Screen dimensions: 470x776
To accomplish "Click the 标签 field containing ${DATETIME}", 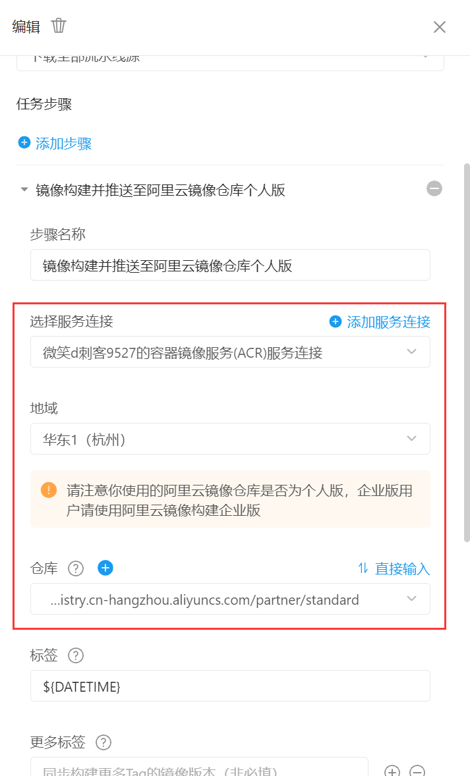I will pyautogui.click(x=230, y=686).
